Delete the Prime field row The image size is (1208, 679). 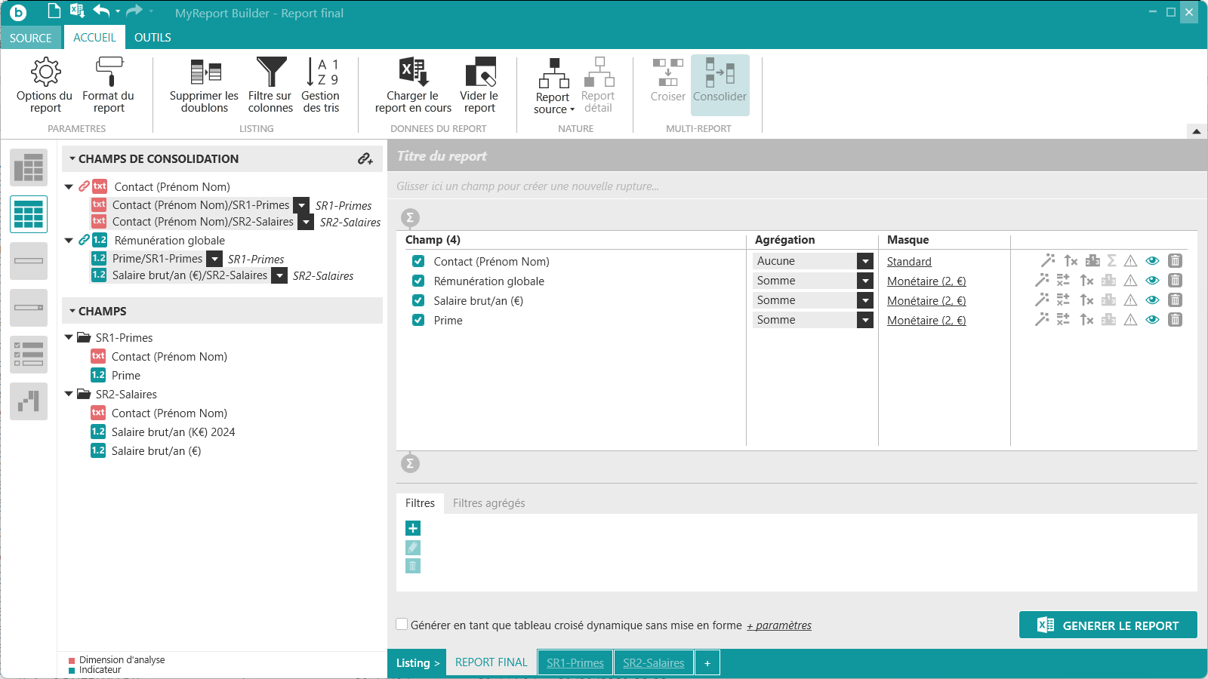(x=1175, y=320)
